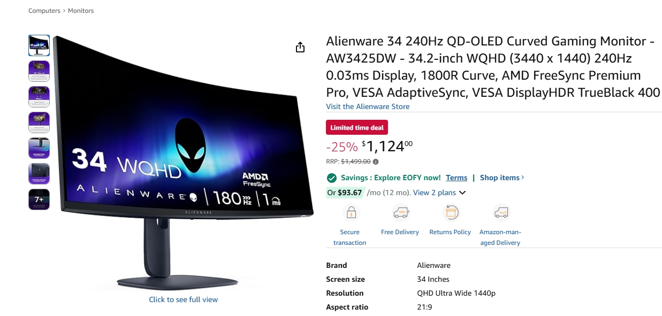Open the main monitor product image

(184, 160)
